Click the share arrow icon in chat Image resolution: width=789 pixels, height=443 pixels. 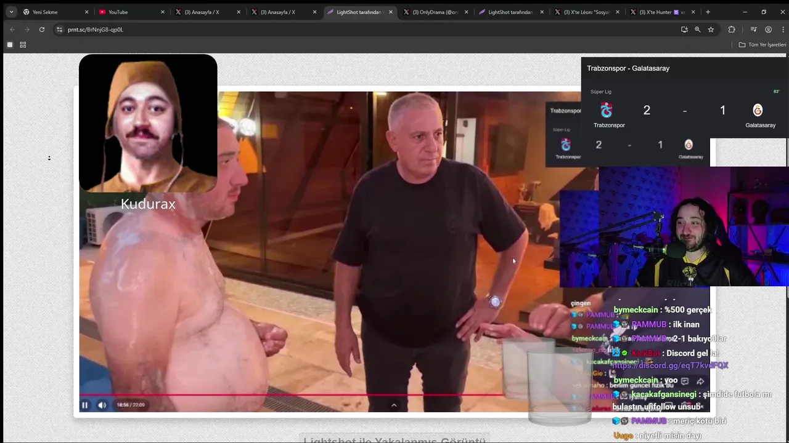click(x=700, y=381)
